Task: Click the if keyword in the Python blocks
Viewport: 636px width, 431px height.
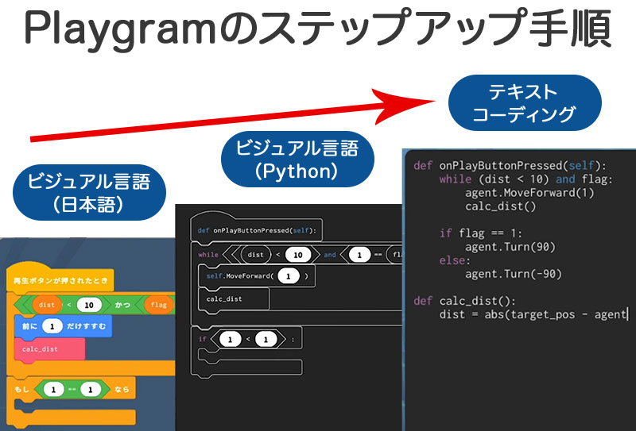Action: (203, 339)
